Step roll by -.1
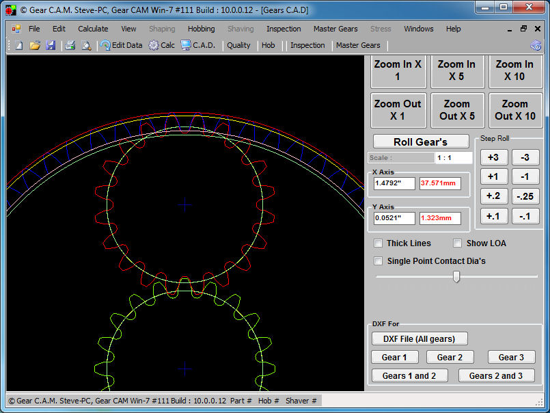 click(x=525, y=216)
